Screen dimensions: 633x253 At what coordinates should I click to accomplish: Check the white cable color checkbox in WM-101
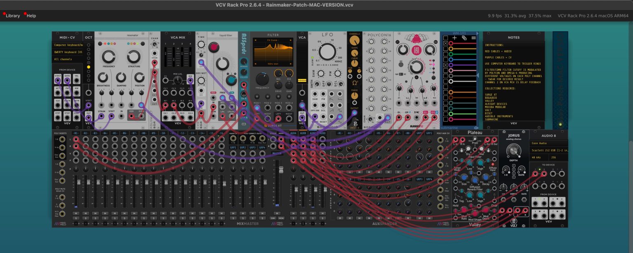[x=445, y=81]
